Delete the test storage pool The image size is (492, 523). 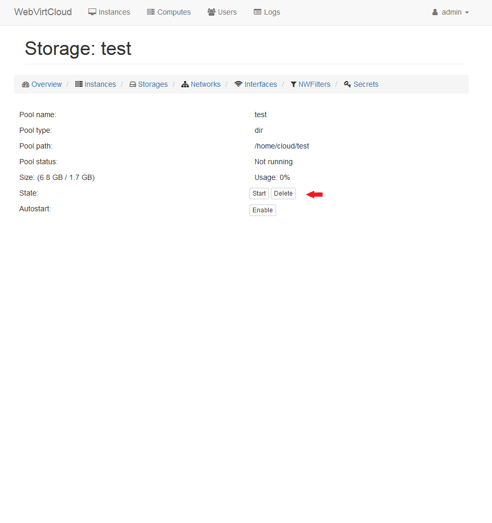[283, 194]
